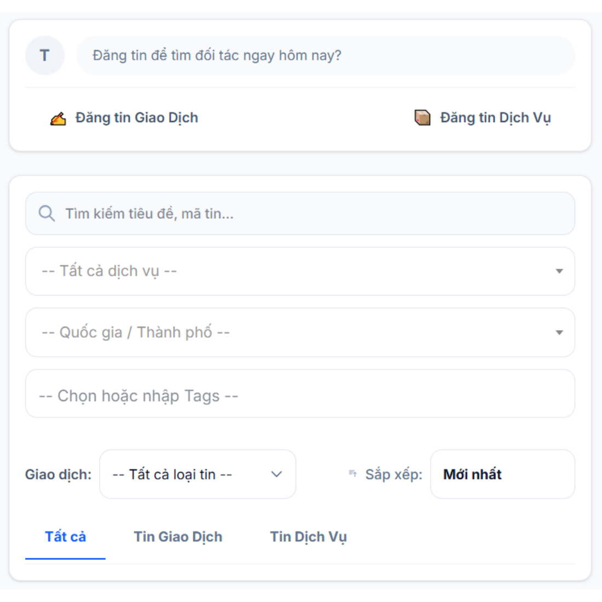Image resolution: width=602 pixels, height=602 pixels.
Task: Select the "Tất cả" tab
Action: [x=65, y=537]
